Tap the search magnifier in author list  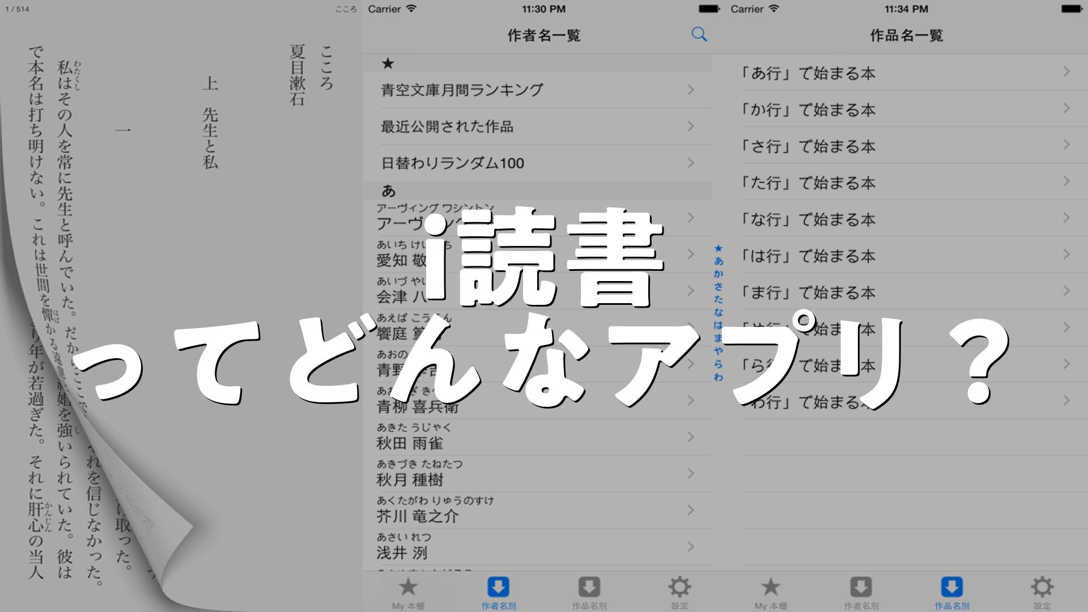point(699,35)
